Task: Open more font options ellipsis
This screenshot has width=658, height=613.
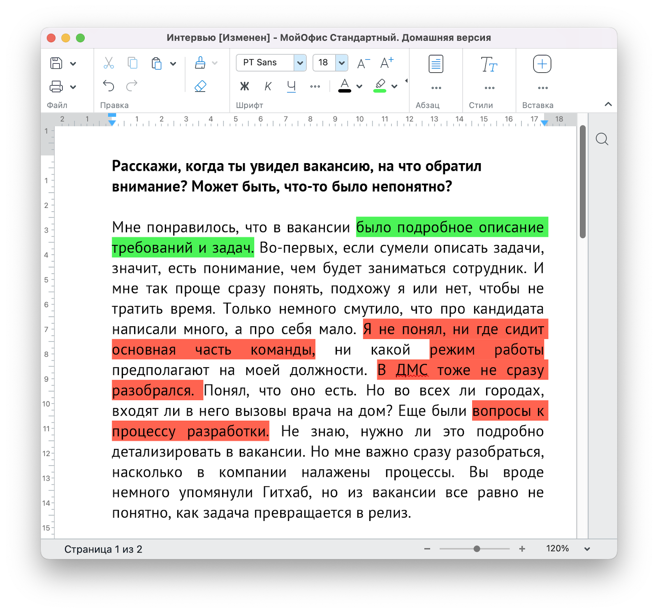Action: 315,86
